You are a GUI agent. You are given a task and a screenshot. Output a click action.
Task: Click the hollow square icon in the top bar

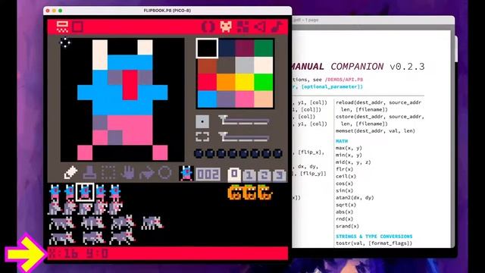point(77,27)
